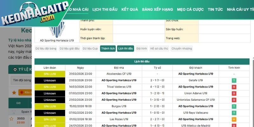Click the Tìm đội bóng search field
This screenshot has height=127, width=254.
22,80
